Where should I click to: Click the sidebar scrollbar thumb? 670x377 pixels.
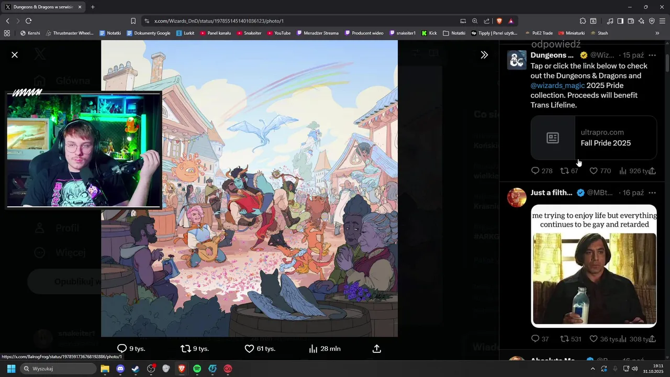coord(667,63)
